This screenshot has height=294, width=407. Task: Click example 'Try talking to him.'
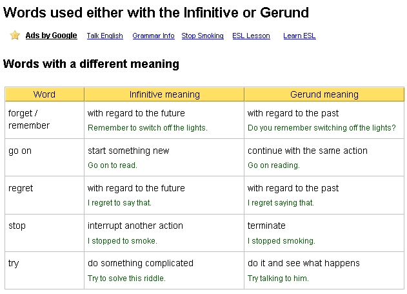pos(278,278)
